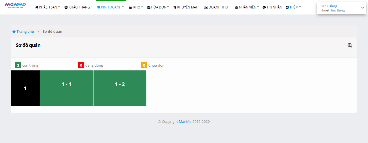Click the red đang dùng status badge
The width and height of the screenshot is (368, 143).
pyautogui.click(x=81, y=65)
